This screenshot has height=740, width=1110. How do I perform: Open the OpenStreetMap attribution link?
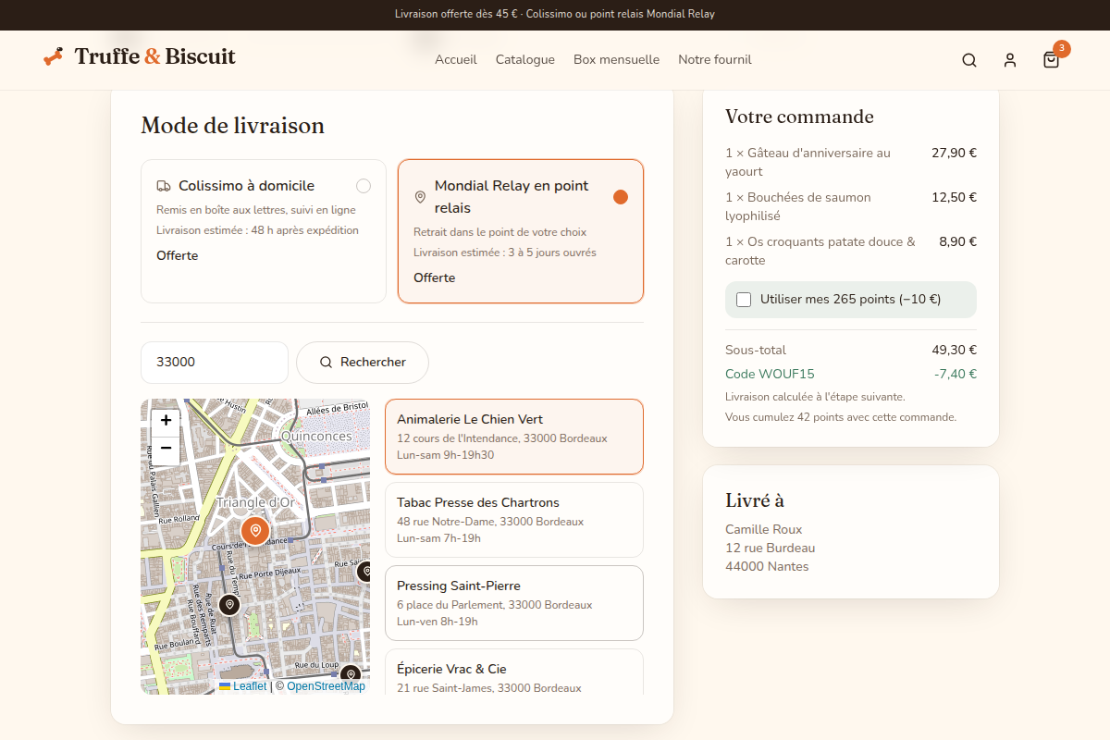pos(326,686)
